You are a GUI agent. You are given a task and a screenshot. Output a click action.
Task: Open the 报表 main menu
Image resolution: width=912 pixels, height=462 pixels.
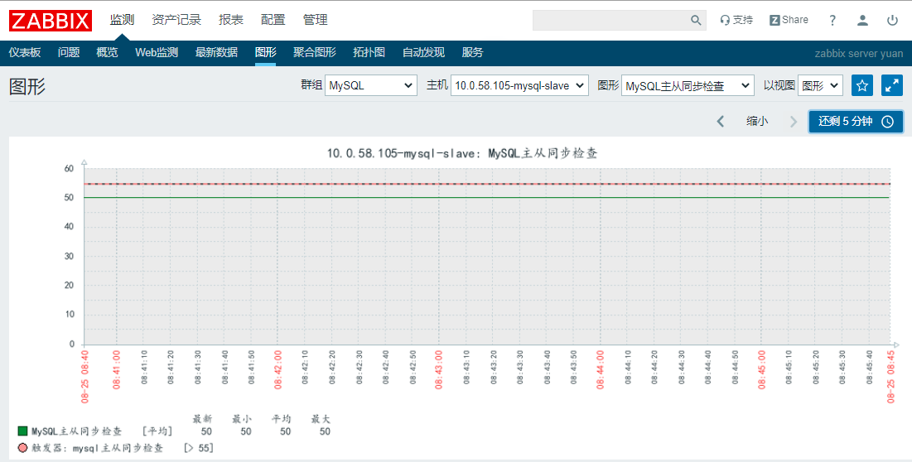tap(231, 21)
